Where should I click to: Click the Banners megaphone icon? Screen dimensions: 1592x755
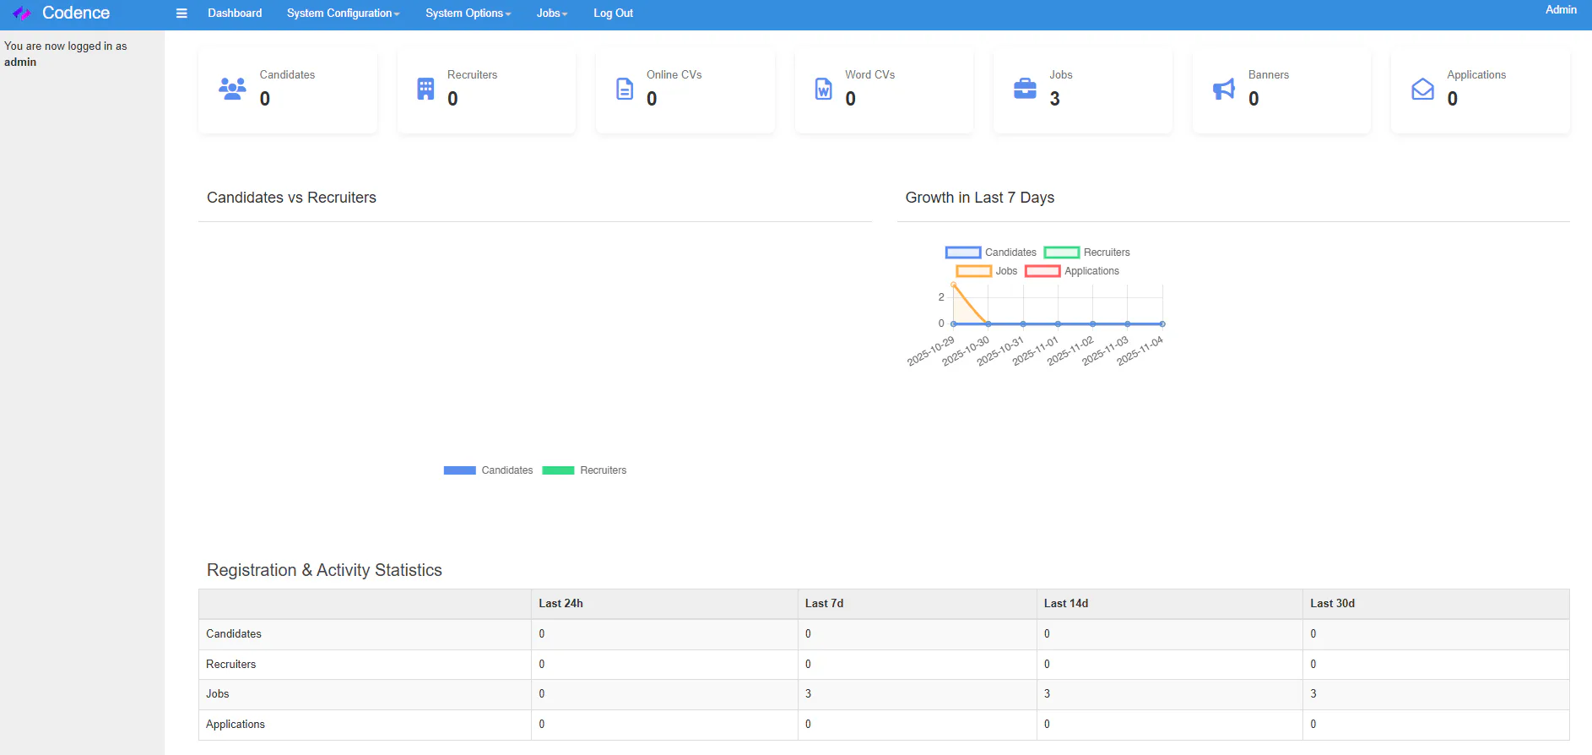(x=1224, y=89)
